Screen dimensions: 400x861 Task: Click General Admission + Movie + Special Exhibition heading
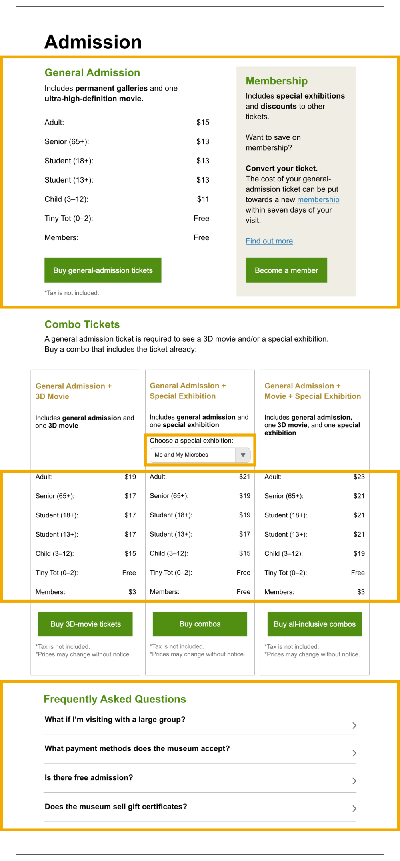[x=313, y=391]
